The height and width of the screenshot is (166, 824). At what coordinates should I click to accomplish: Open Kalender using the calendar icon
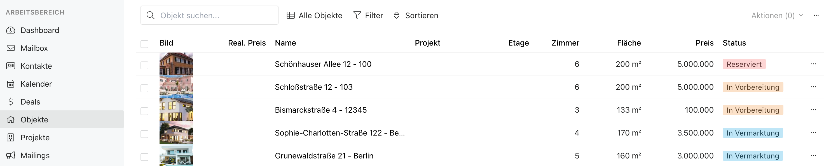point(11,84)
